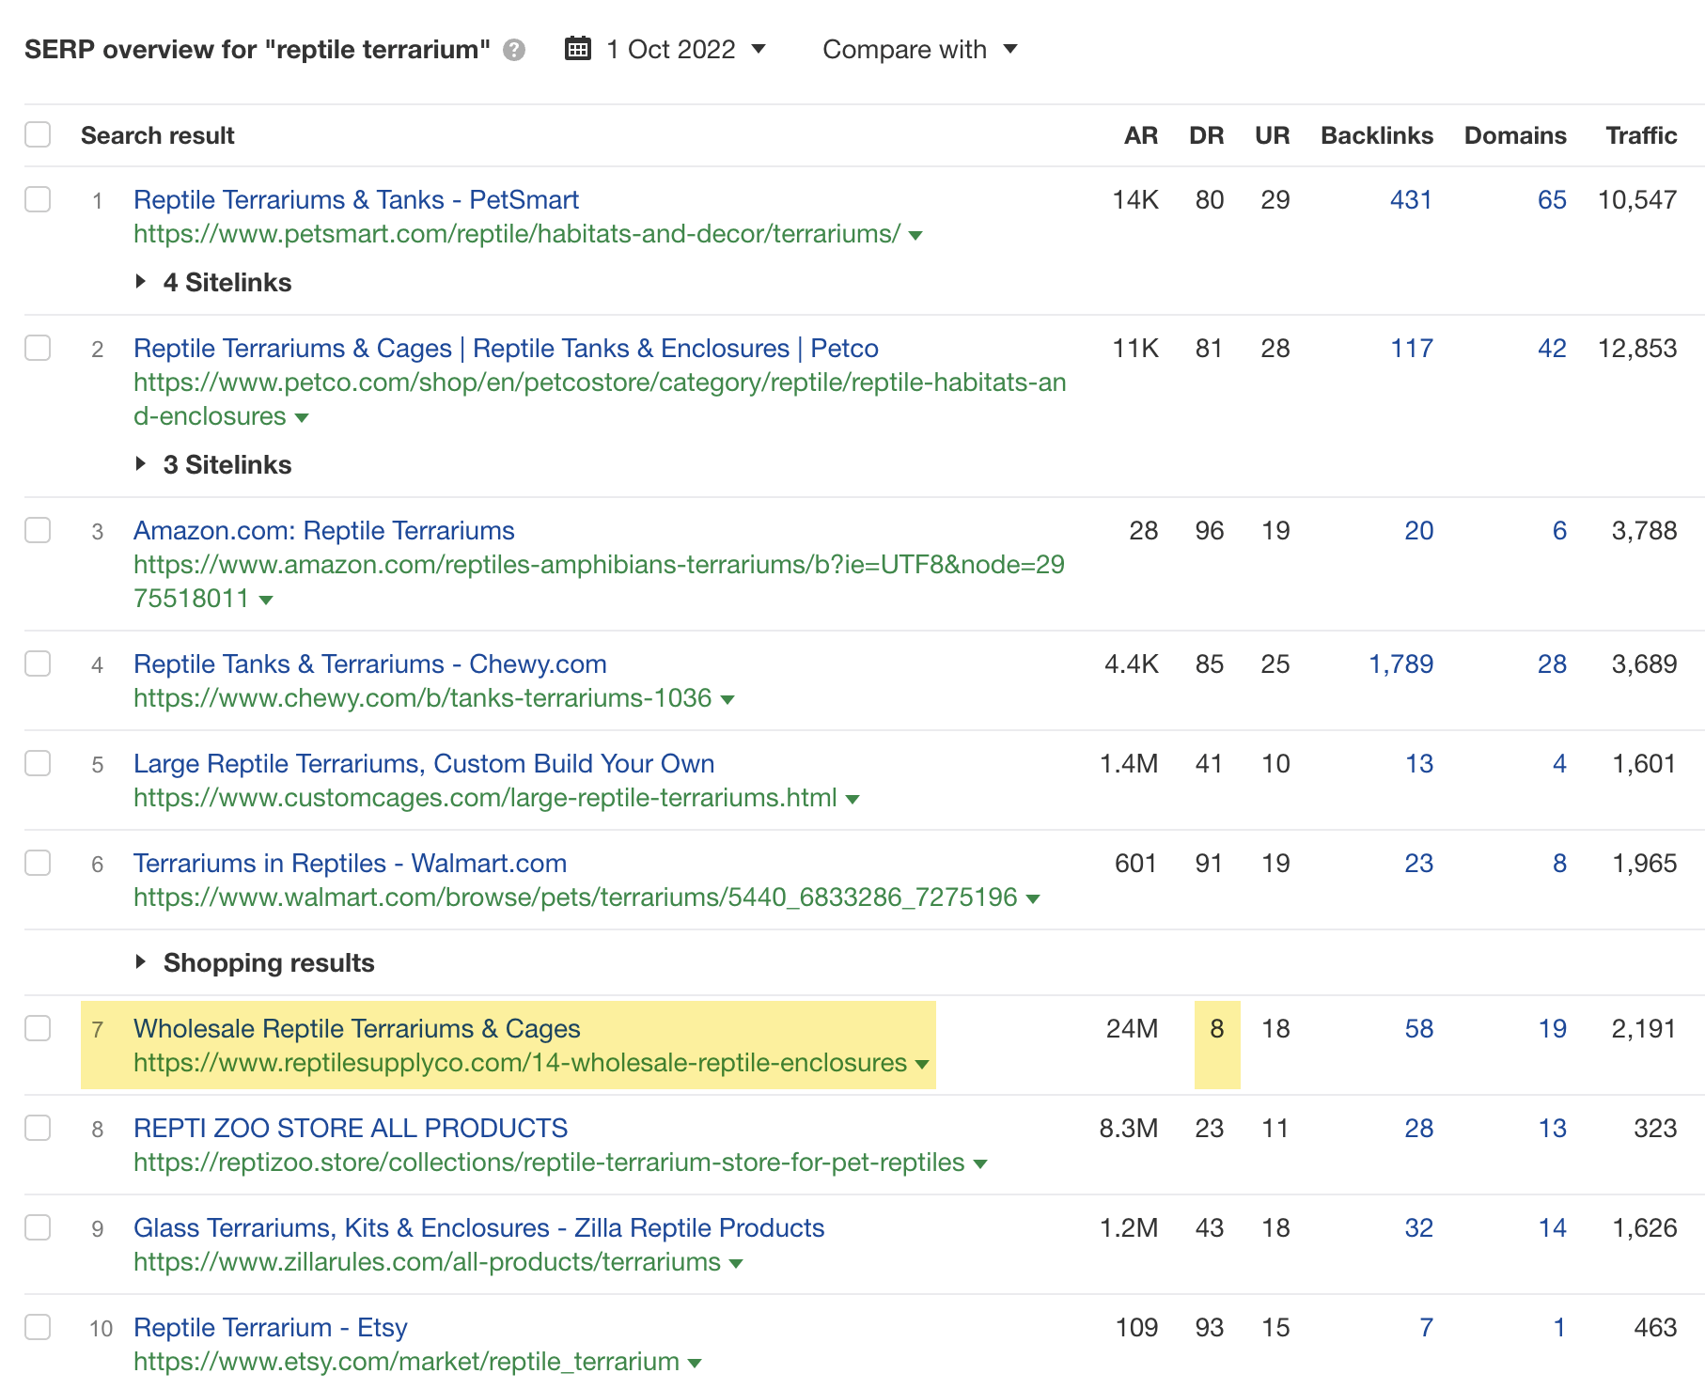
Task: Open the REPTI ZOO STORE ALL PRODUCTS link
Action: pos(351,1128)
